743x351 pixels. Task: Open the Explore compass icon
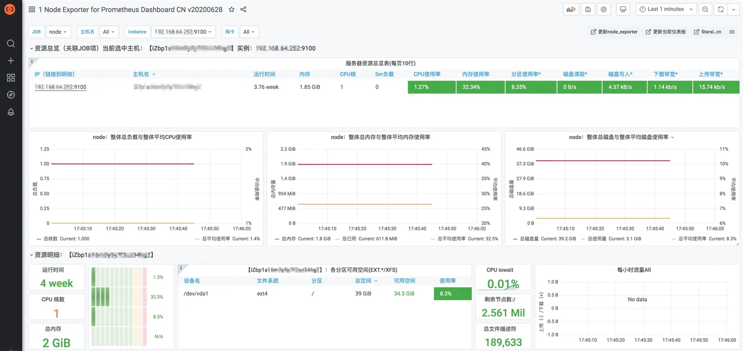tap(11, 95)
